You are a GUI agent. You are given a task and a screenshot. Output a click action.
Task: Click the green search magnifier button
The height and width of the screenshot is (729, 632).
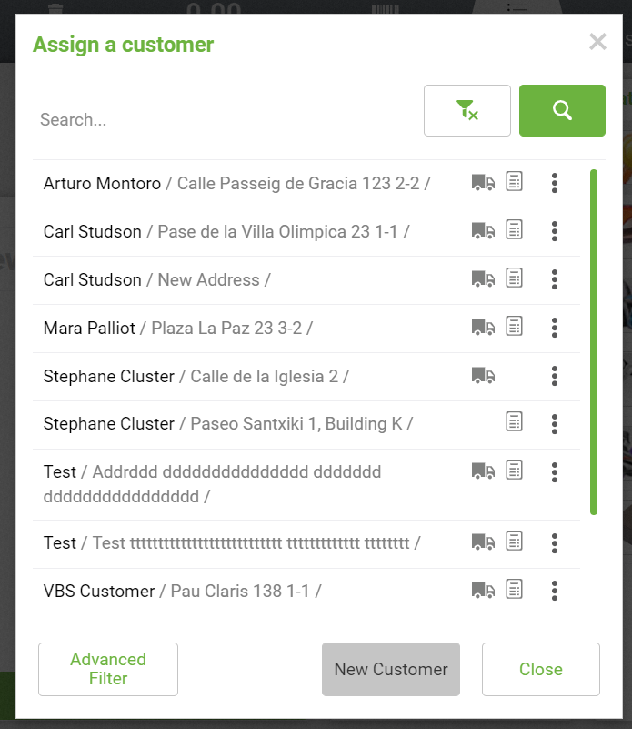(x=562, y=111)
